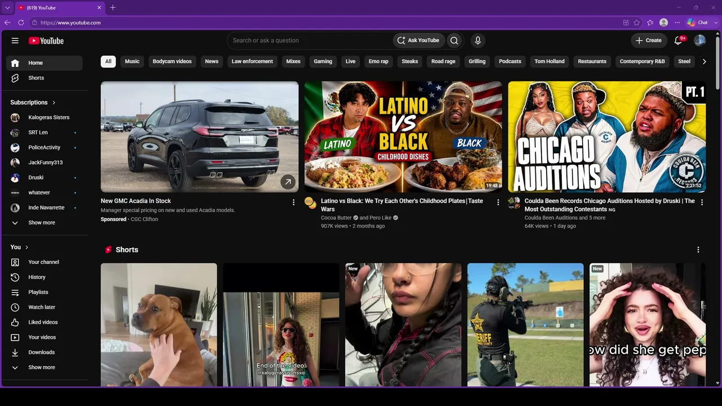
Task: Open the Kalogeras Sisters subscription
Action: (x=45, y=118)
